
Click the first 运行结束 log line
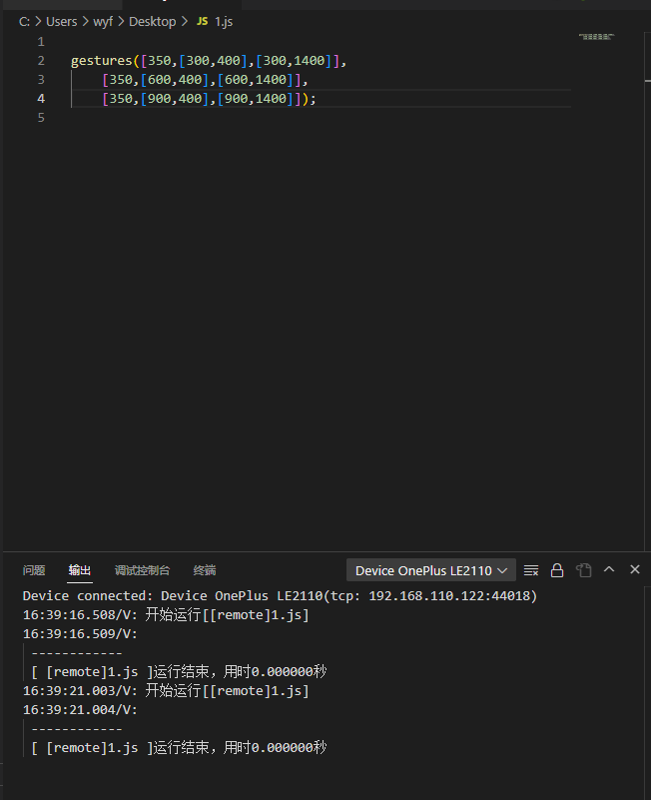179,672
